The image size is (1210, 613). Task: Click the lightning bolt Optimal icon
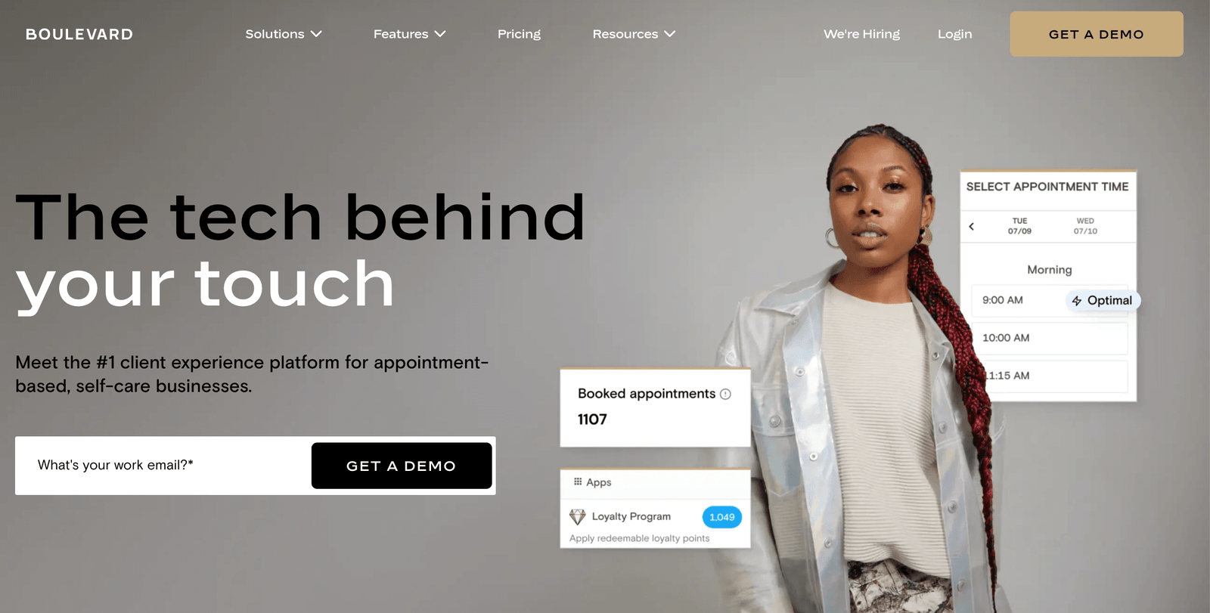pos(1077,301)
